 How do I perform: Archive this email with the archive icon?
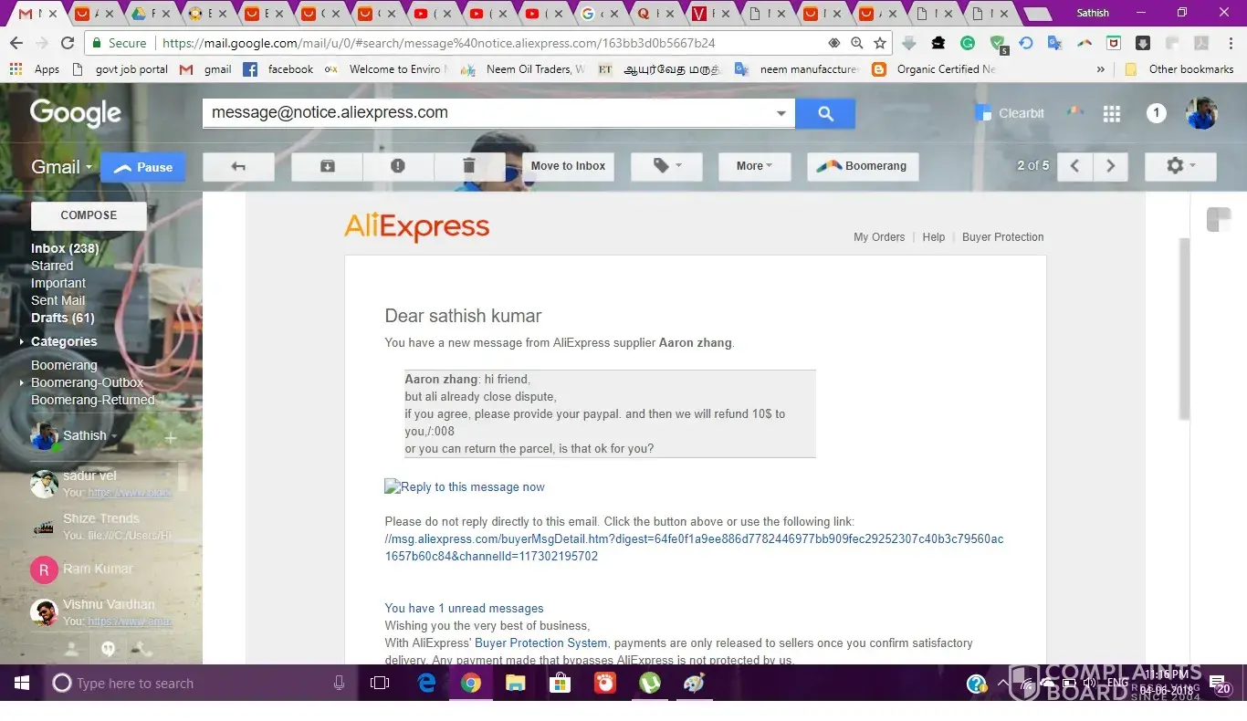[x=327, y=166]
